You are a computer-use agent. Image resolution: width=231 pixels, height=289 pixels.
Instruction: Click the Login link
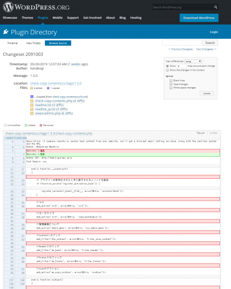(x=214, y=32)
